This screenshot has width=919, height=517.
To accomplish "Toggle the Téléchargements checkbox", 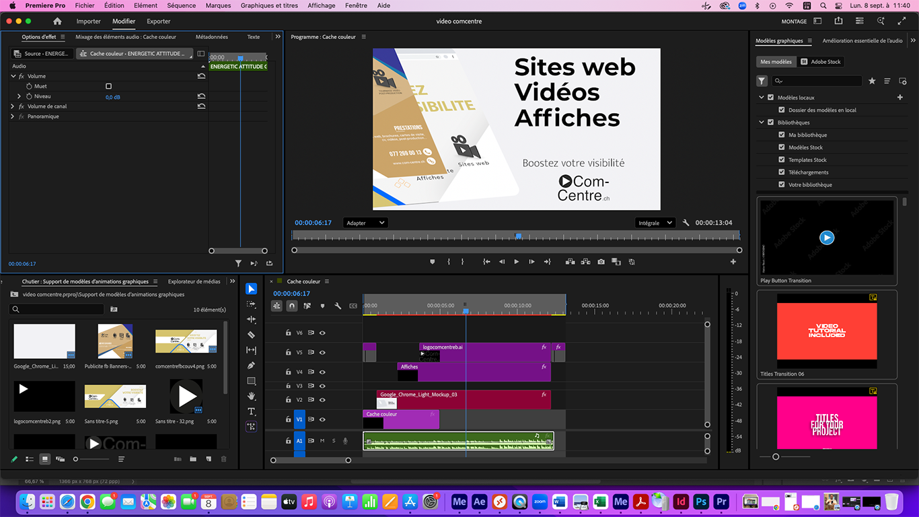I will 782,172.
